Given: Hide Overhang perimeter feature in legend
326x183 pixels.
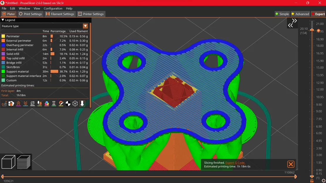Looking at the screenshot, I should [45, 45].
